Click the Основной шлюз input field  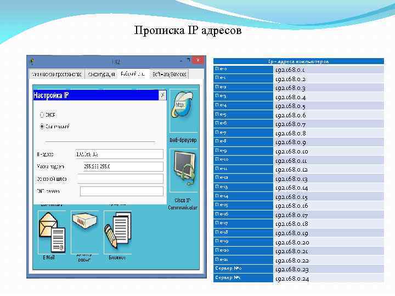click(x=120, y=179)
